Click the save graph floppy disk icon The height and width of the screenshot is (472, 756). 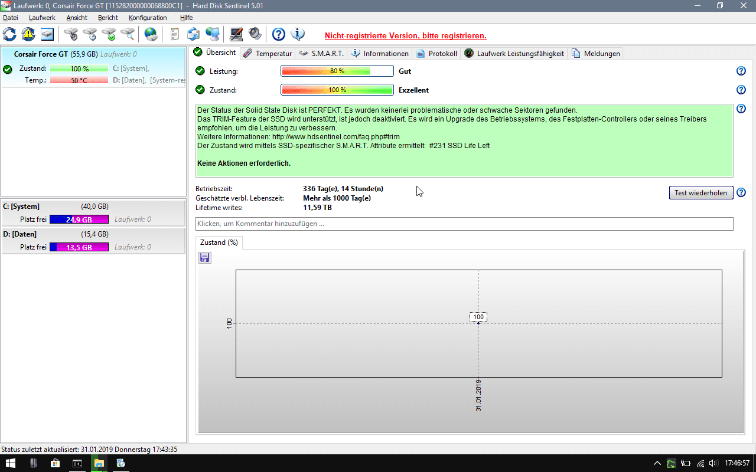205,257
